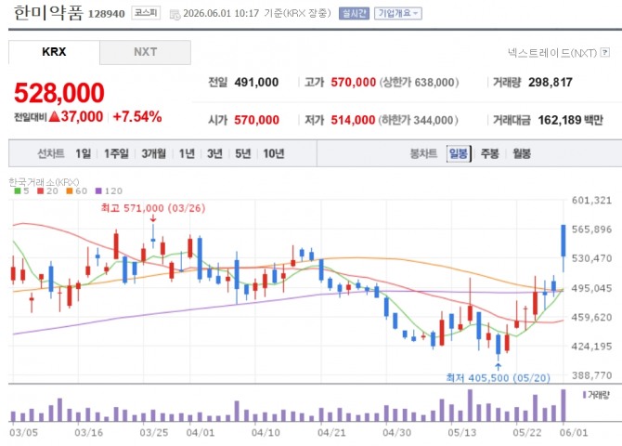
Task: Click the orange 60-day moving average swatch
Action: (70, 191)
